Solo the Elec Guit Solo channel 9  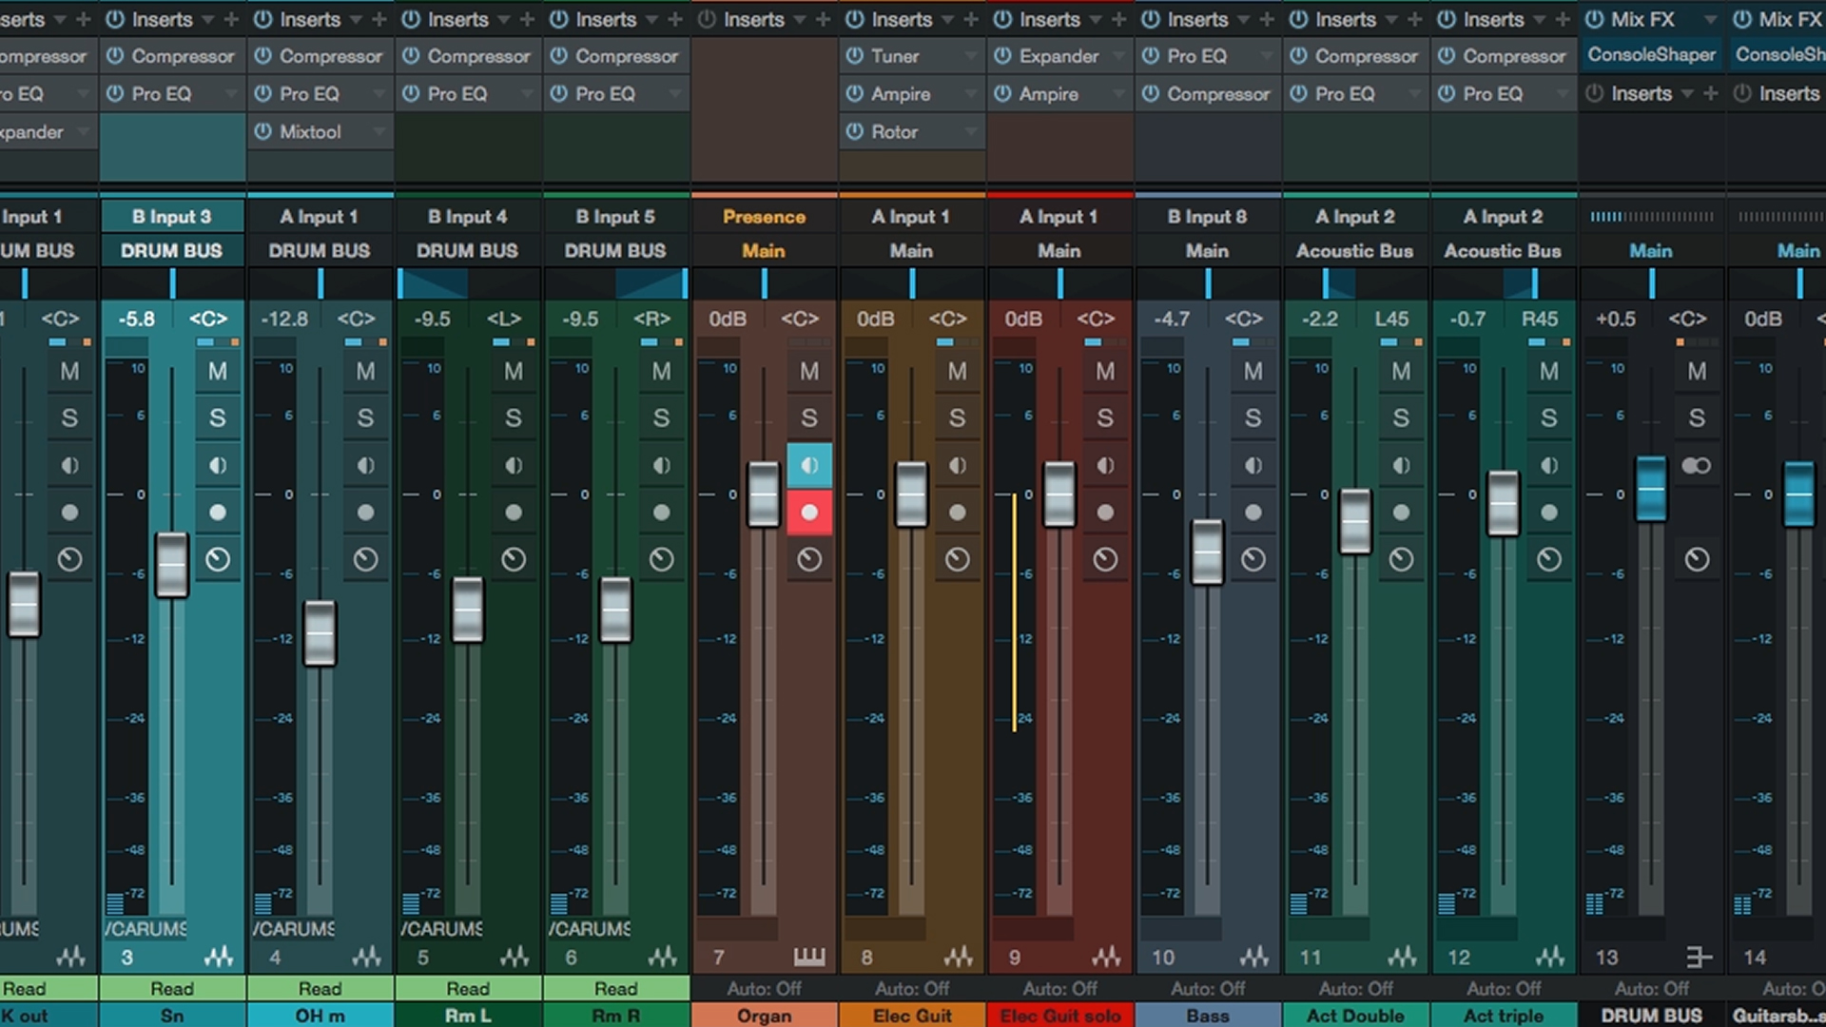coord(1103,417)
